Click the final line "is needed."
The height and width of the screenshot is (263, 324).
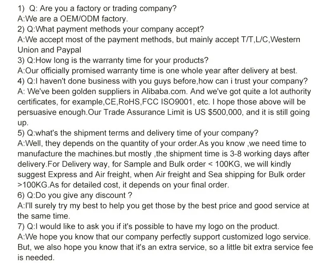(x=36, y=257)
